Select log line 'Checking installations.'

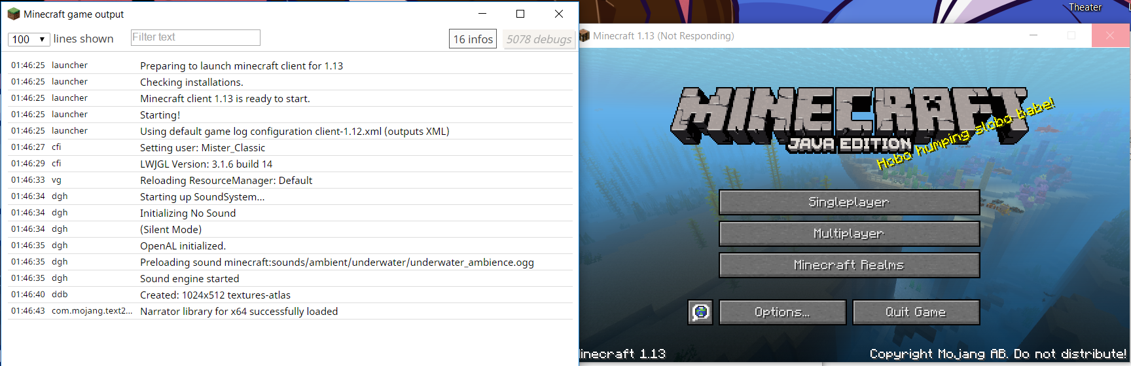pyautogui.click(x=290, y=82)
